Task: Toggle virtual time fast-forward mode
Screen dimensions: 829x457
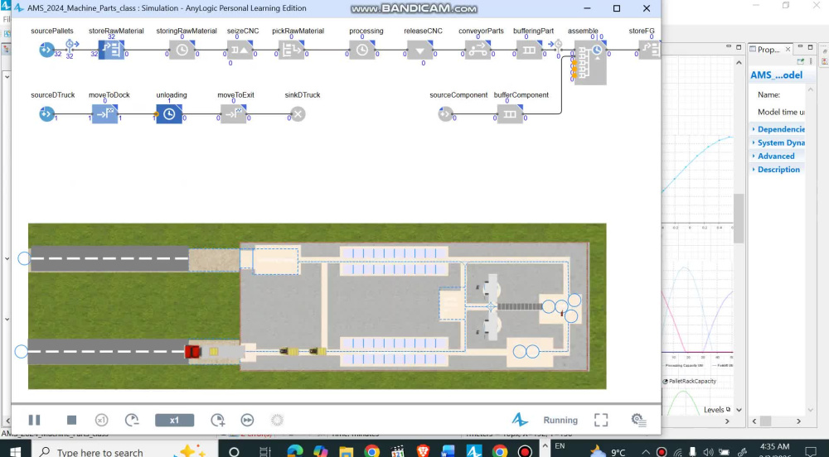Action: point(247,420)
